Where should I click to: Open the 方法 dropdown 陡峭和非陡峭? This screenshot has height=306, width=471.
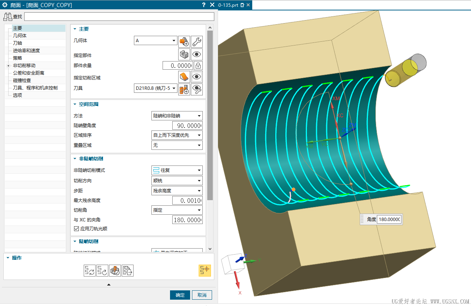tap(177, 116)
